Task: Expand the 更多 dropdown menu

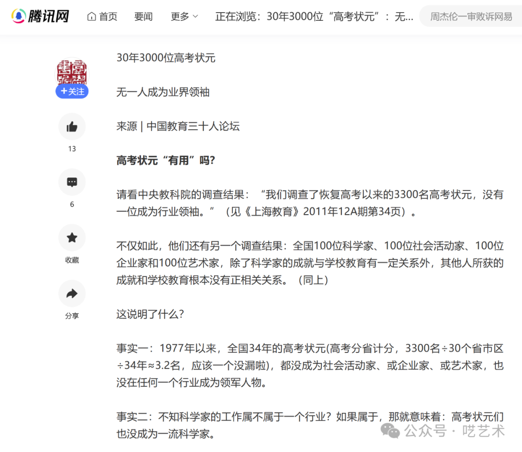Action: [x=184, y=16]
